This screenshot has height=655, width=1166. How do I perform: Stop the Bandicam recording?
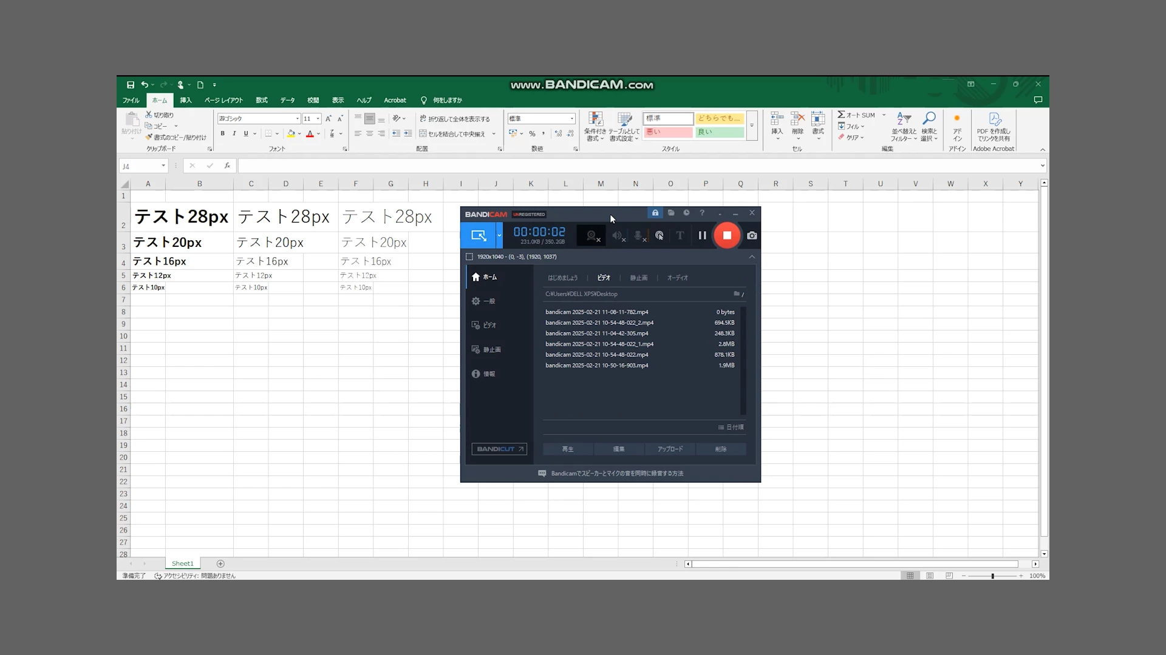click(727, 235)
